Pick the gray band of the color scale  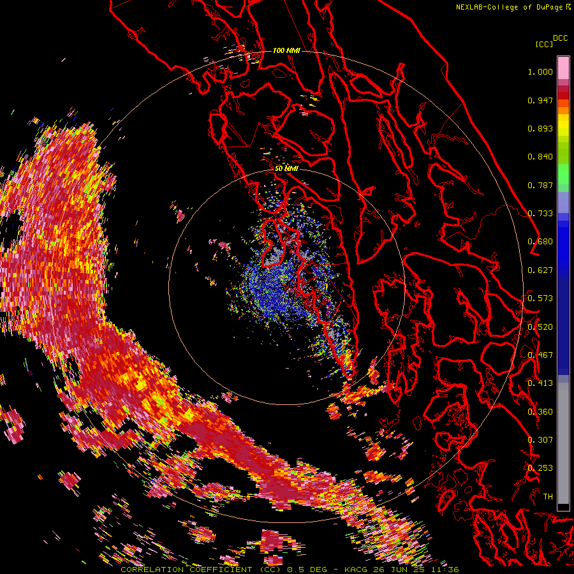[563, 443]
